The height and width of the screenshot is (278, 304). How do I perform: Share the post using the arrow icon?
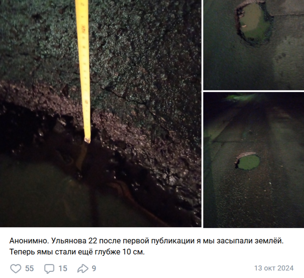83,268
